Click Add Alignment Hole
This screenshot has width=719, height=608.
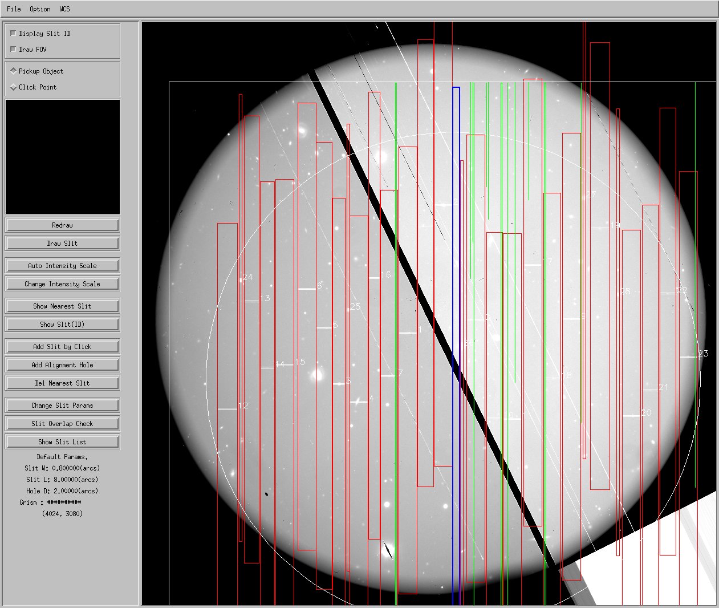(x=62, y=365)
